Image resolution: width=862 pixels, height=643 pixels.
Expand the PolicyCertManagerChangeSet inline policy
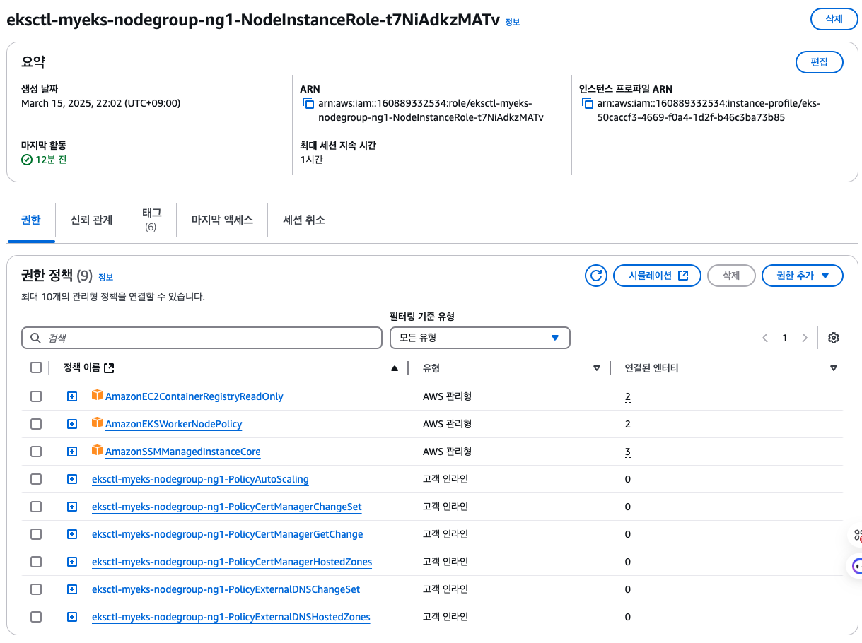pyautogui.click(x=71, y=507)
